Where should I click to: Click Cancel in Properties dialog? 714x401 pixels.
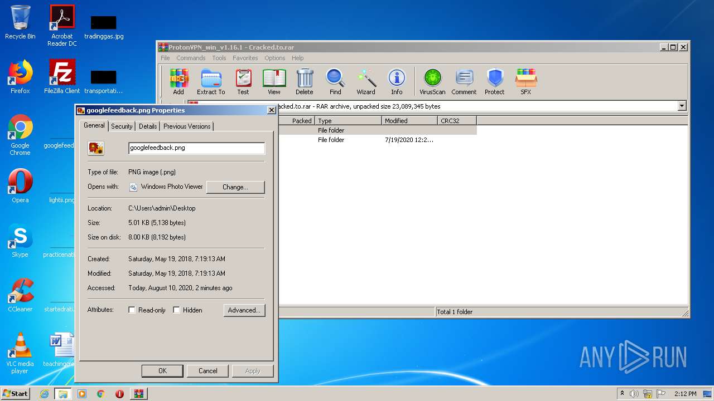click(208, 371)
